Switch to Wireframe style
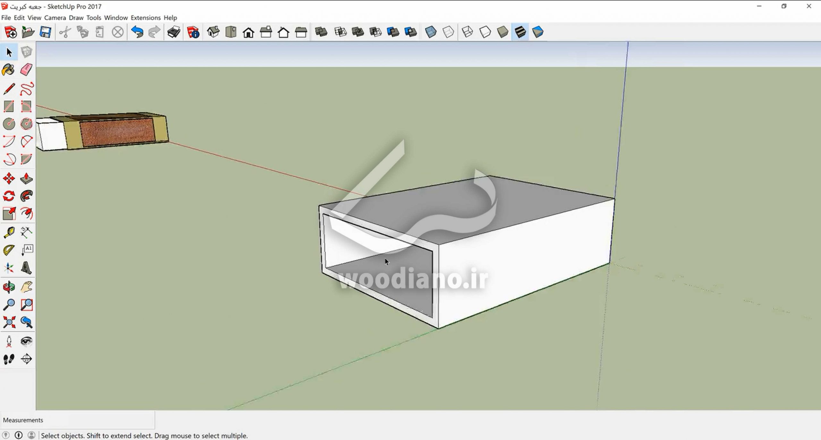This screenshot has width=821, height=440. (468, 32)
